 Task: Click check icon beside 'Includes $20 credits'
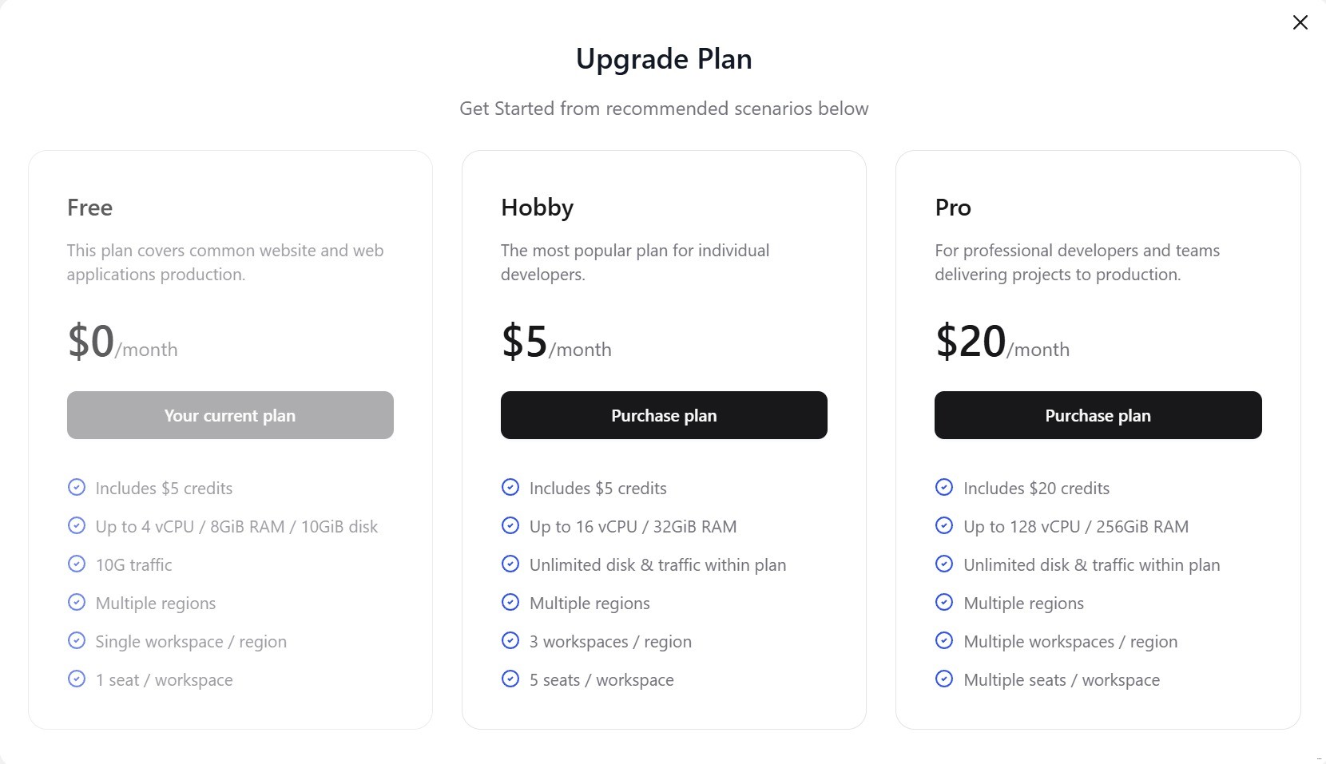(x=944, y=487)
